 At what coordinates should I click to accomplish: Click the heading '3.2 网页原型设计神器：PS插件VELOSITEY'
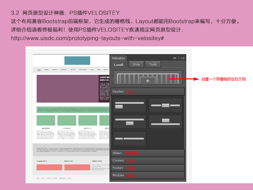point(65,13)
